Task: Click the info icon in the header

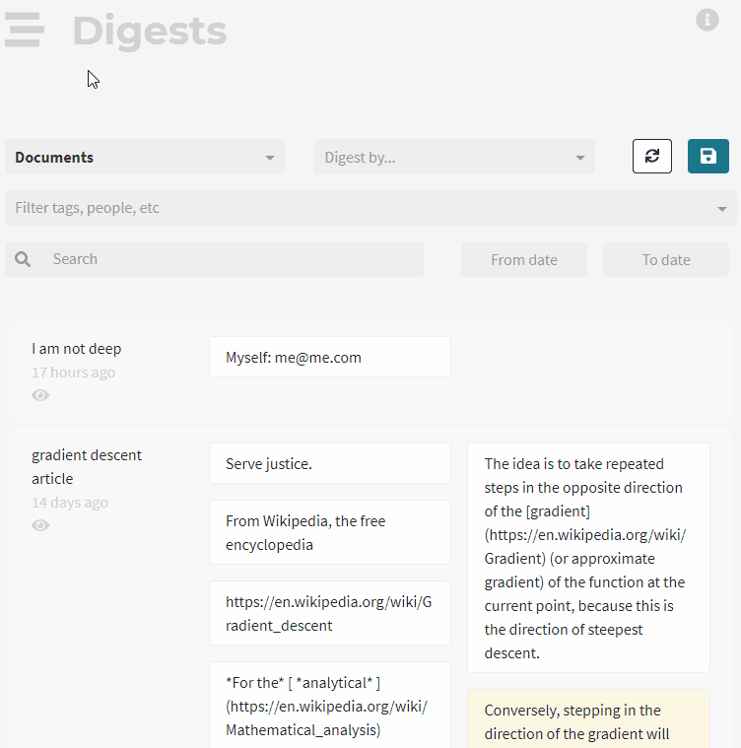Action: (x=707, y=20)
